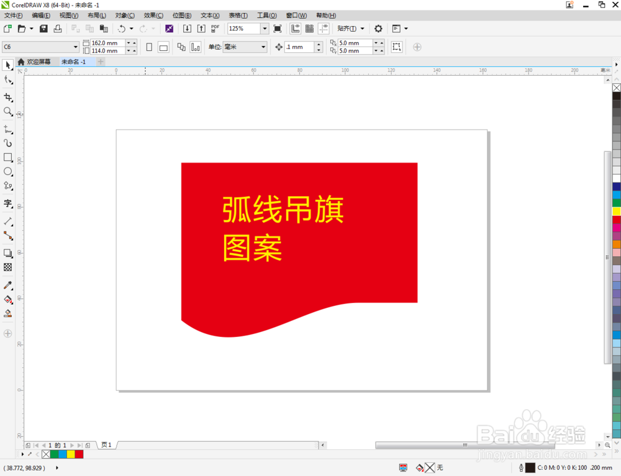The image size is (621, 476).
Task: Select the Pick tool
Action: [x=8, y=65]
